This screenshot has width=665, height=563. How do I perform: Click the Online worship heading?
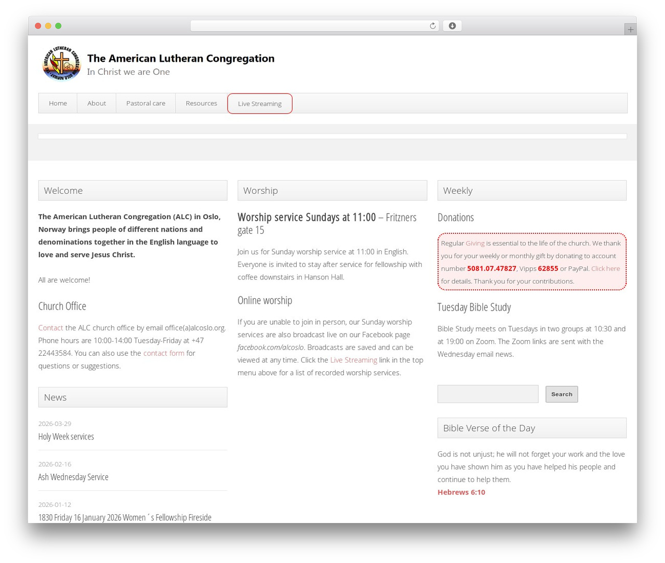coord(265,300)
